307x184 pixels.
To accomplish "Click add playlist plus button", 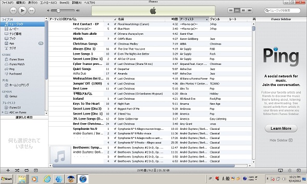I will click(x=8, y=171).
